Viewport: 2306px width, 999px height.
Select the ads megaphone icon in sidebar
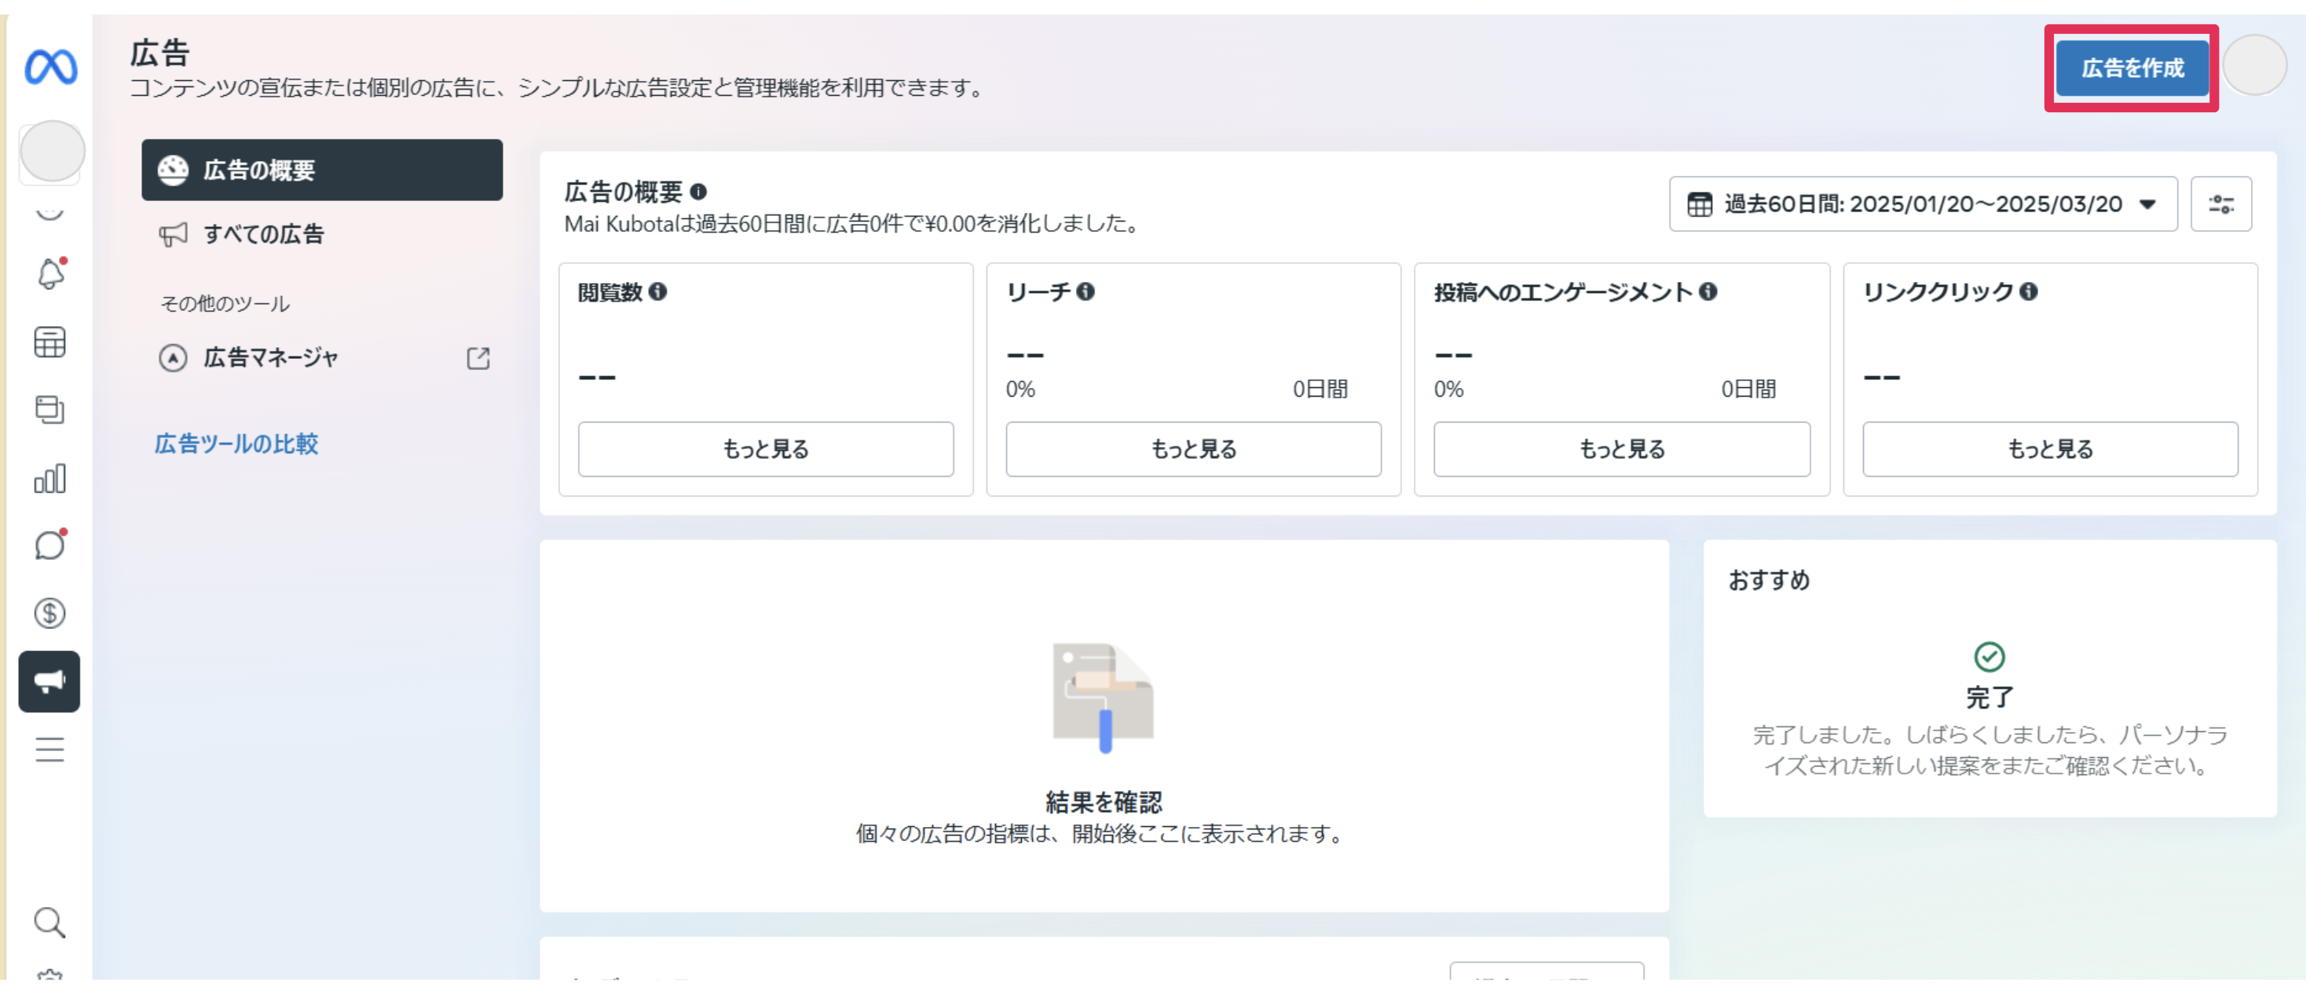tap(49, 681)
